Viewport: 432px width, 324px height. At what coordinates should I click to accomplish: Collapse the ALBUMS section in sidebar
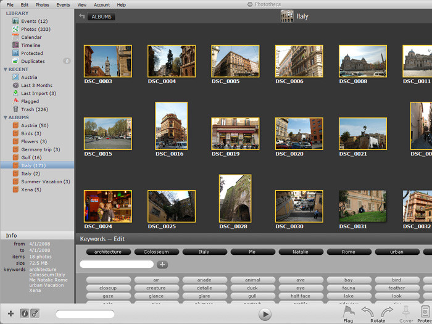pyautogui.click(x=3, y=117)
